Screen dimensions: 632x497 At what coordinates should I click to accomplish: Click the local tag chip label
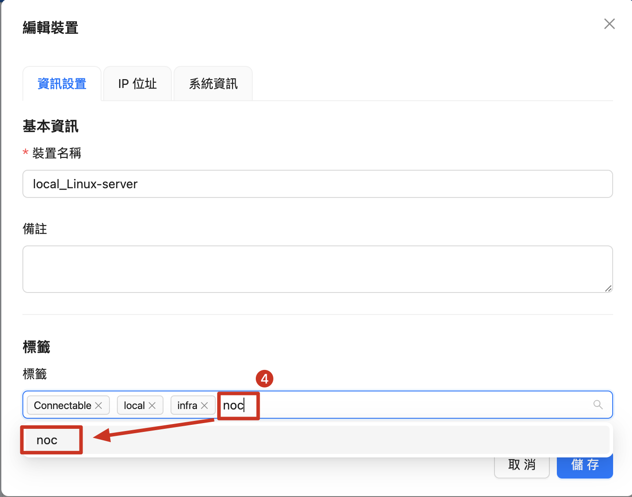pos(134,405)
